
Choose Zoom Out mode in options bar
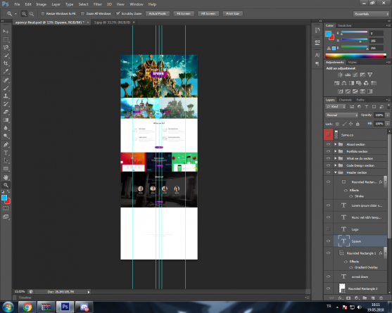coord(32,14)
